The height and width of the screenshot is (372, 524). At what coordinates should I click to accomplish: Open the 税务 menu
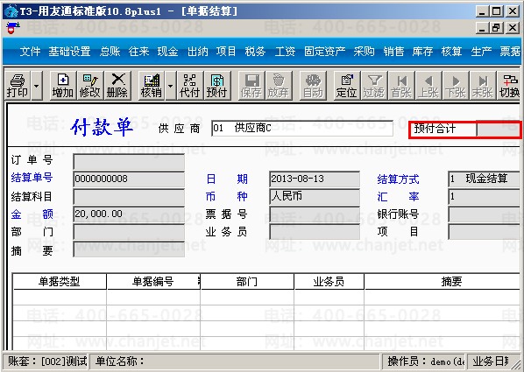[255, 52]
